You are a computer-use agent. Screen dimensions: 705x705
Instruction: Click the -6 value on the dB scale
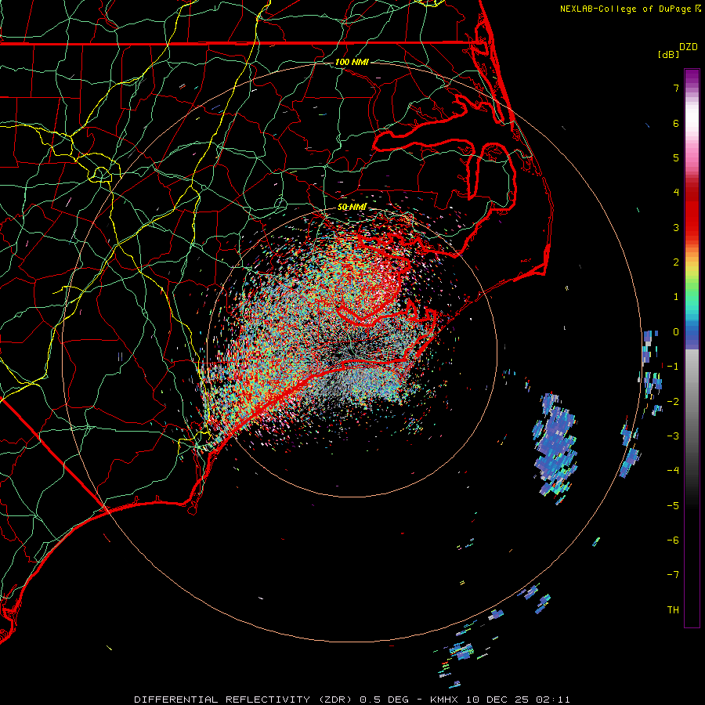[673, 540]
